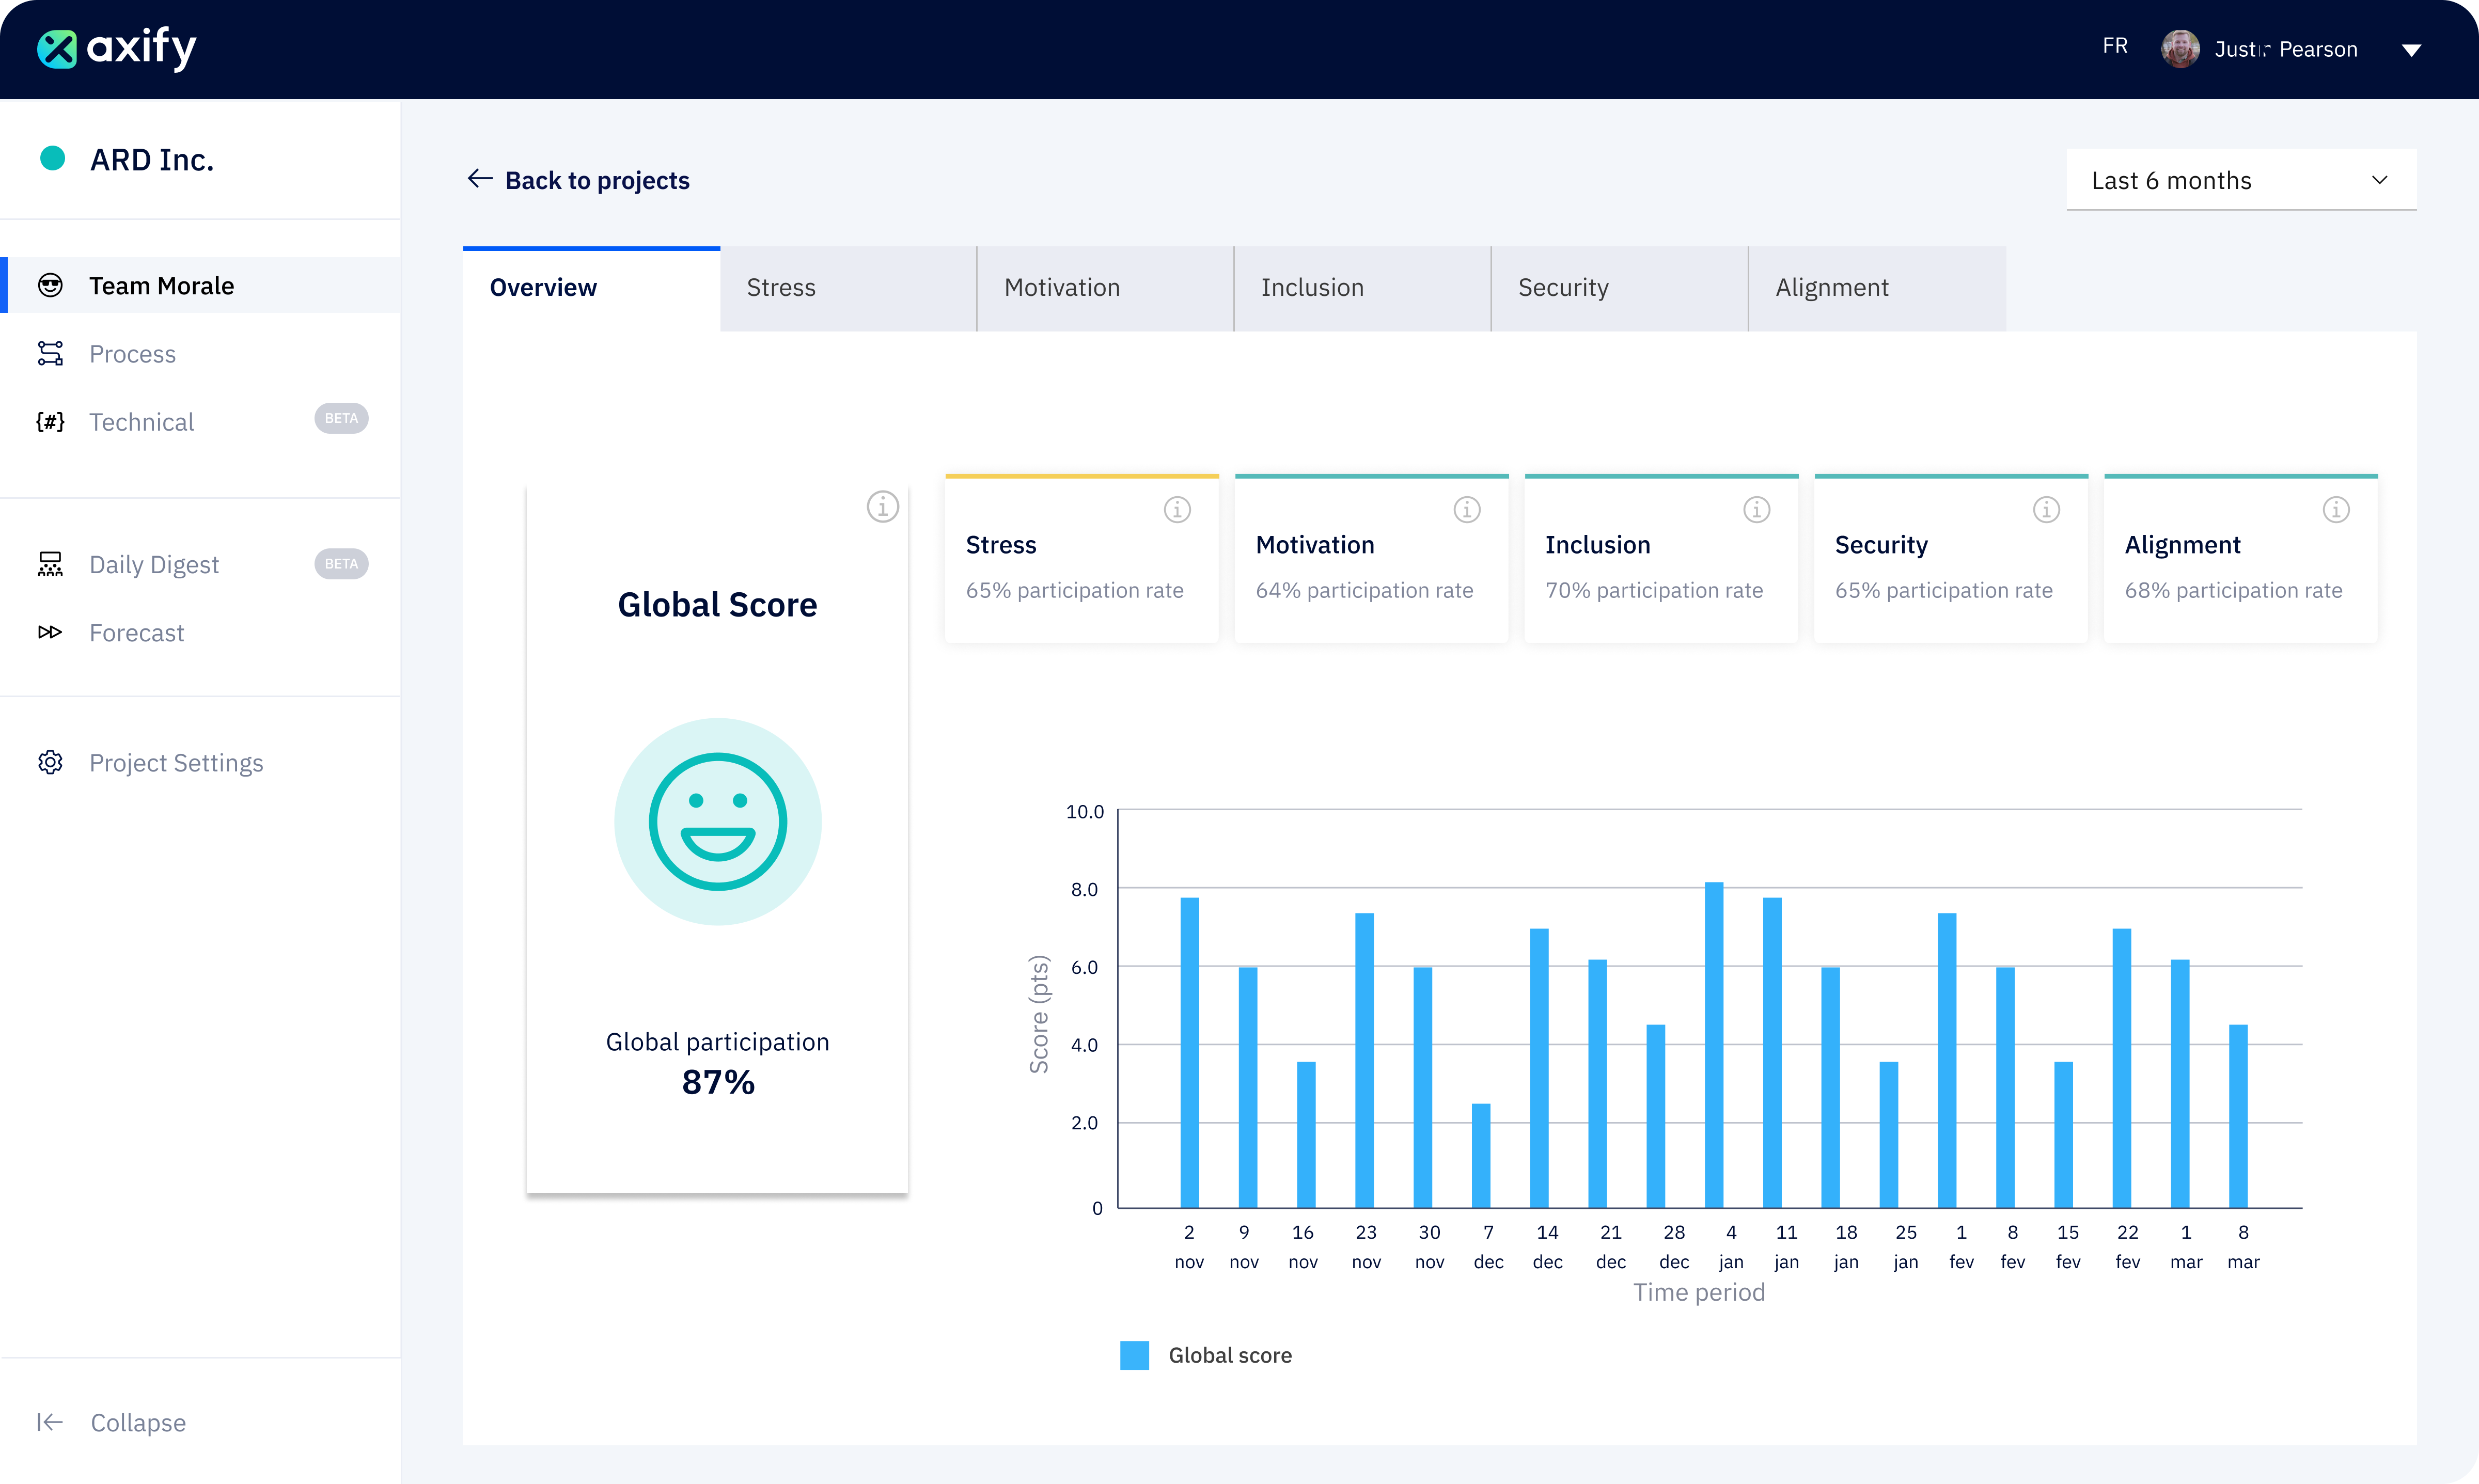Image resolution: width=2479 pixels, height=1484 pixels.
Task: Open the Last 6 months time filter
Action: point(2240,180)
